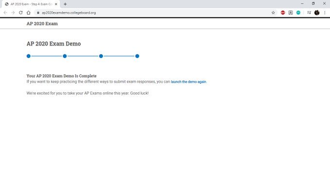Click the browser Forward arrow
Viewport: 330px width, 176px height.
(x=13, y=13)
